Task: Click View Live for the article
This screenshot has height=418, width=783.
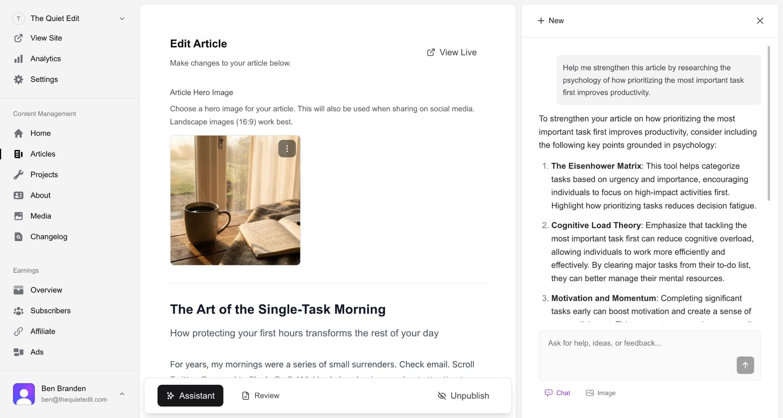Action: point(452,52)
